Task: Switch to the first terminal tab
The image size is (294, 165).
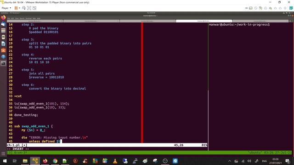Action: click(x=35, y=21)
